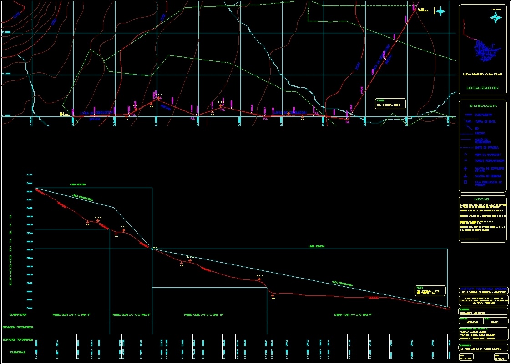Click the Valvula de Desague legend symbol
The height and width of the screenshot is (364, 511).
pos(465,175)
